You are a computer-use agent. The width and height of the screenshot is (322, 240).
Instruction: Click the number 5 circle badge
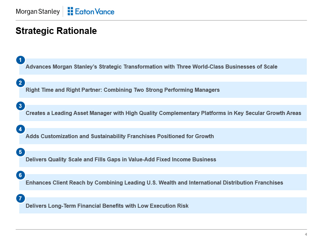click(20, 152)
